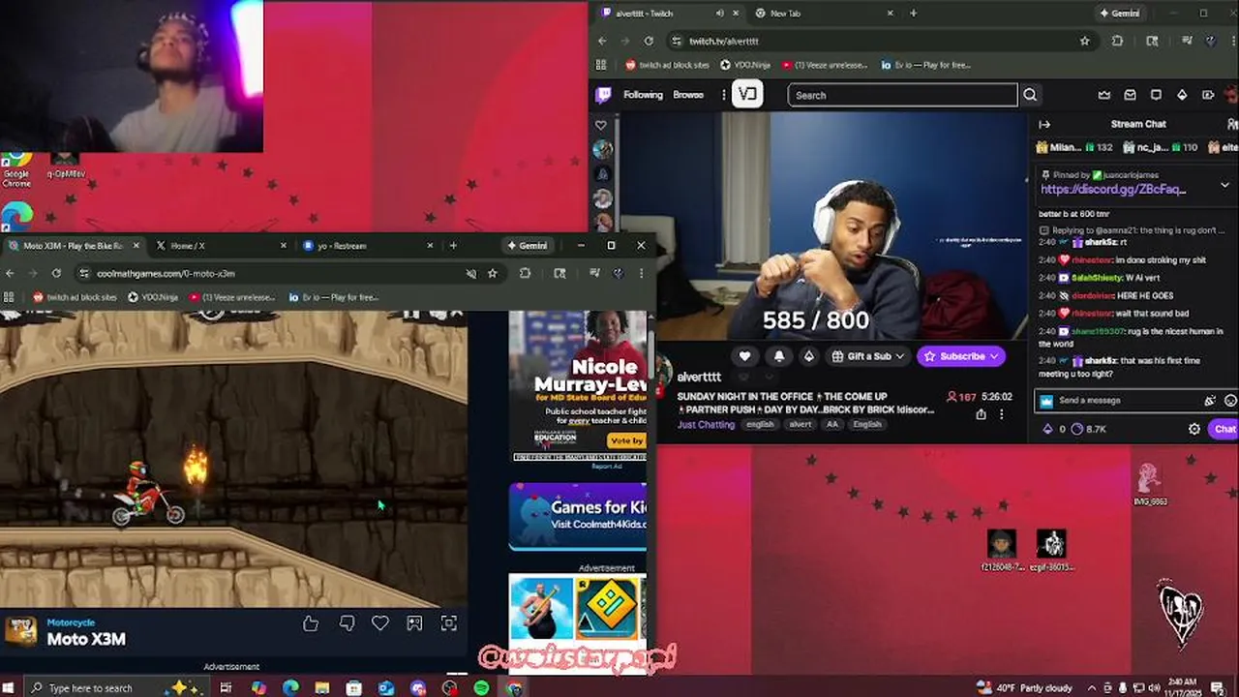The image size is (1239, 697).
Task: Reload the Twitch page
Action: [649, 42]
